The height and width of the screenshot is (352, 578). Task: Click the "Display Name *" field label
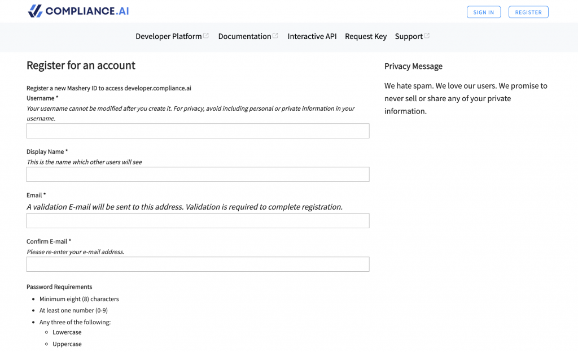[47, 151]
